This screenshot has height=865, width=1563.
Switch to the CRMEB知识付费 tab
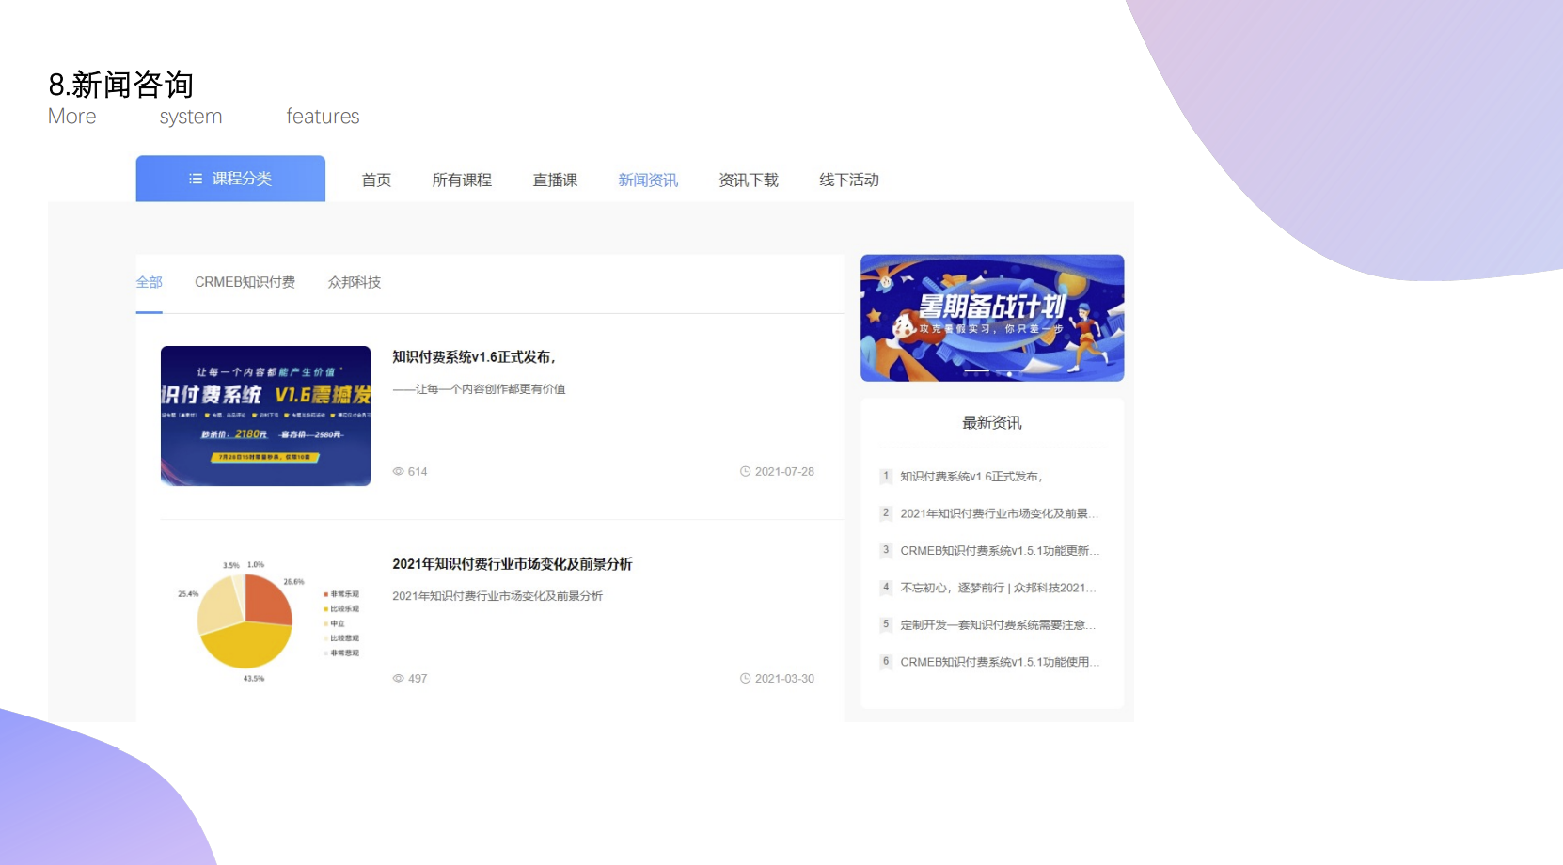(245, 282)
